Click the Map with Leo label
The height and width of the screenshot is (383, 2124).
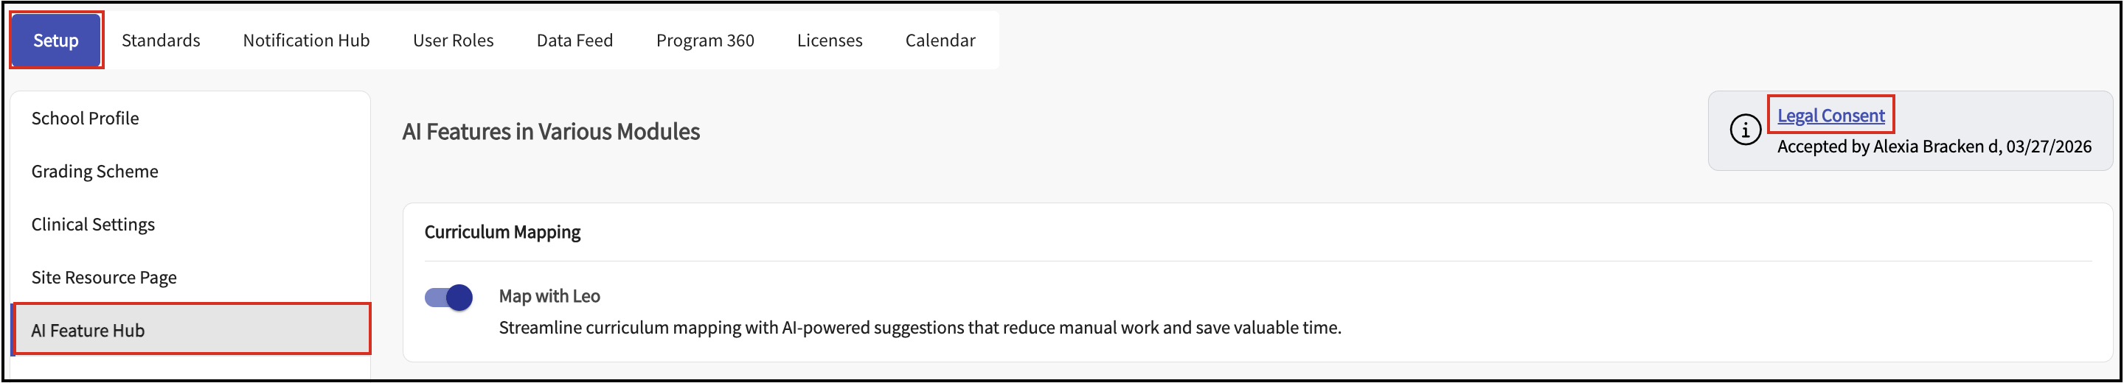pos(549,295)
